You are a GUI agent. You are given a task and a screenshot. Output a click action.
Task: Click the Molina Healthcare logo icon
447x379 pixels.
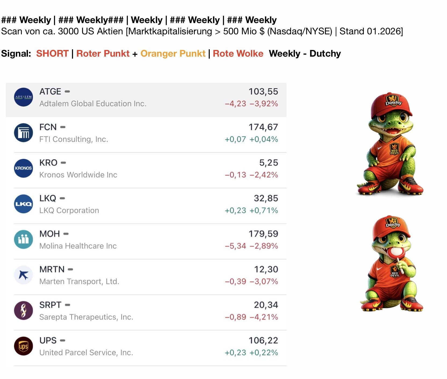click(23, 239)
